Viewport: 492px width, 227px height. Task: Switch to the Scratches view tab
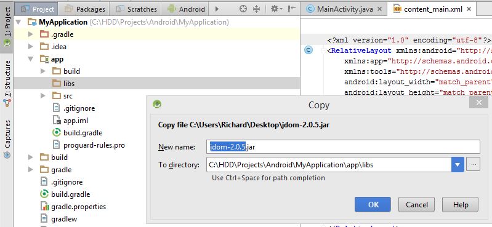[x=135, y=9]
